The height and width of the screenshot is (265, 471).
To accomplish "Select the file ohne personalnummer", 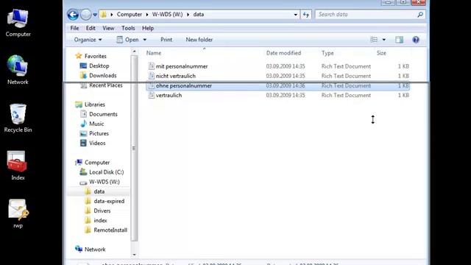I will (x=278, y=85).
